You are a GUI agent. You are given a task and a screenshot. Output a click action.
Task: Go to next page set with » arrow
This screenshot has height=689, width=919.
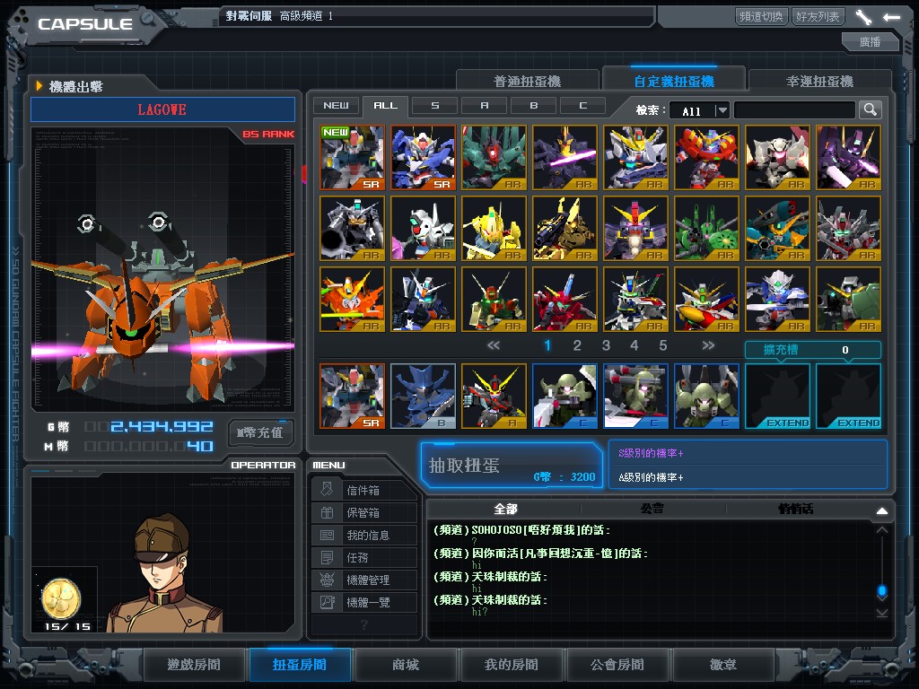click(x=708, y=345)
